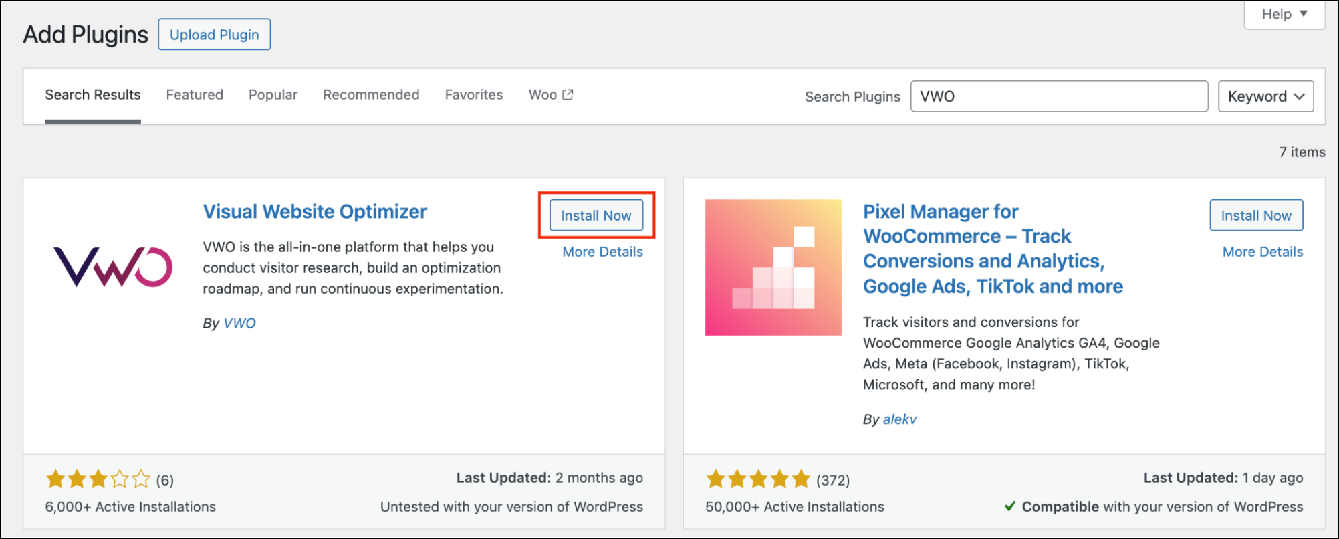Screen dimensions: 1339x539
Task: Switch to the Recommended tab
Action: 371,95
